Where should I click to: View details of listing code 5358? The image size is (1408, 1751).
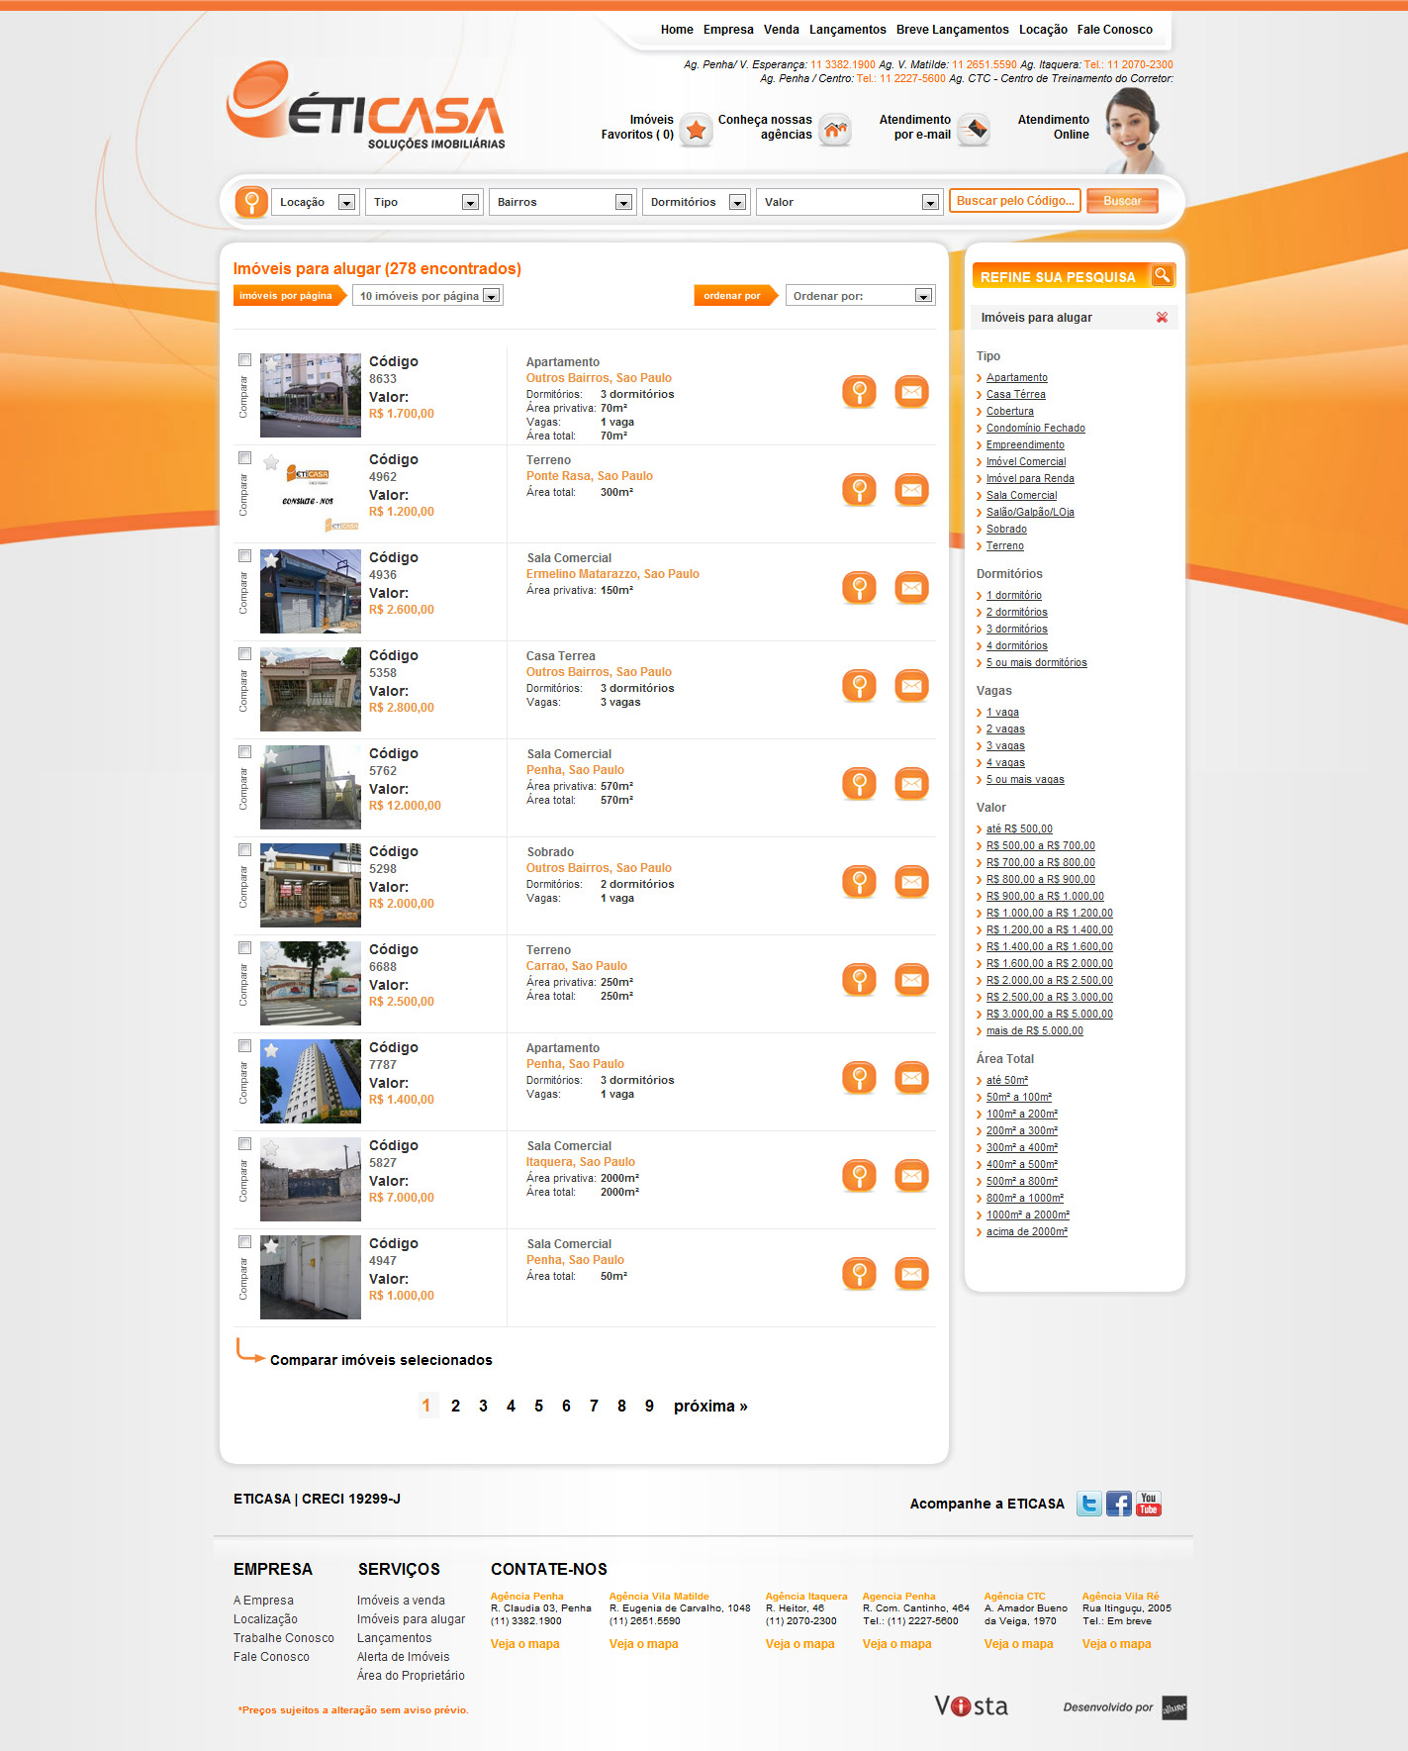(860, 686)
